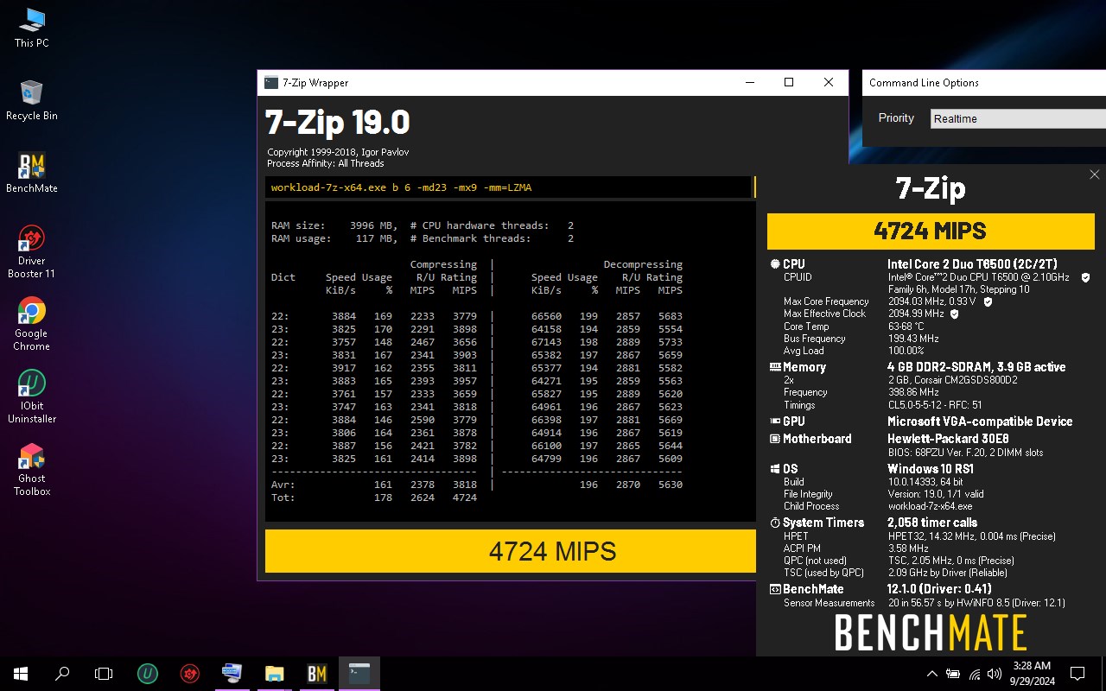Image resolution: width=1106 pixels, height=691 pixels.
Task: Click 'Core Temp' 63-68 °C value
Action: tap(906, 326)
